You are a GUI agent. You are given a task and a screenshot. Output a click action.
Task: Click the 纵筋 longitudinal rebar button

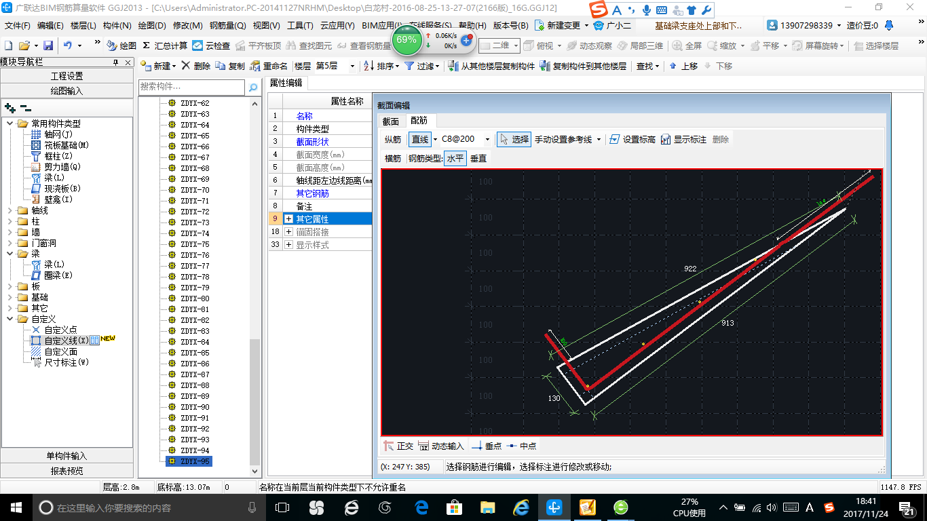[x=393, y=139]
